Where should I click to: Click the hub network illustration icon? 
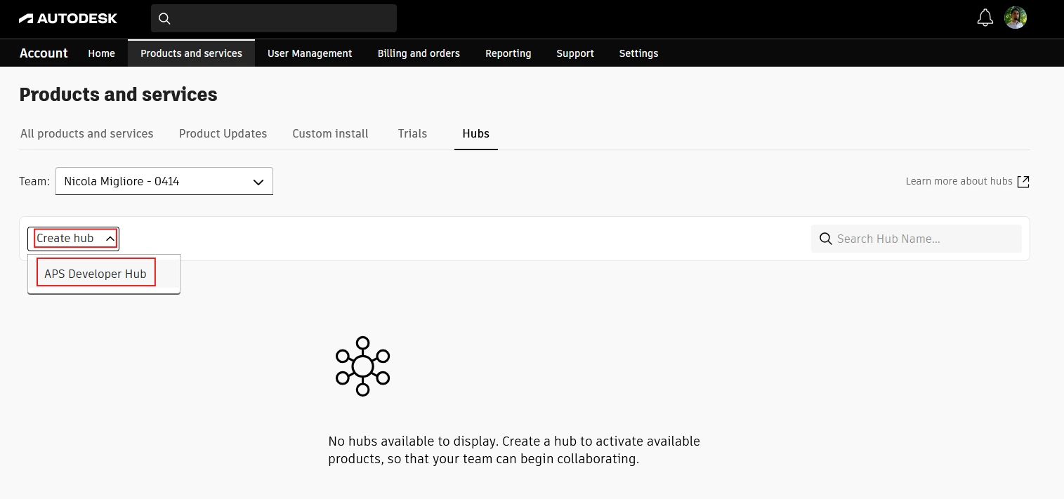pyautogui.click(x=362, y=366)
